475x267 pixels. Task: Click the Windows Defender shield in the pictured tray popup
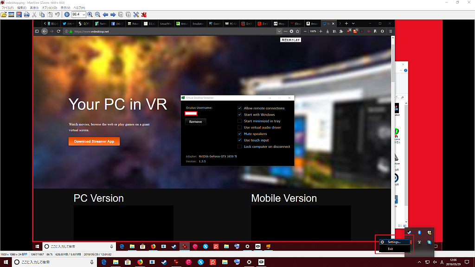coord(429,233)
